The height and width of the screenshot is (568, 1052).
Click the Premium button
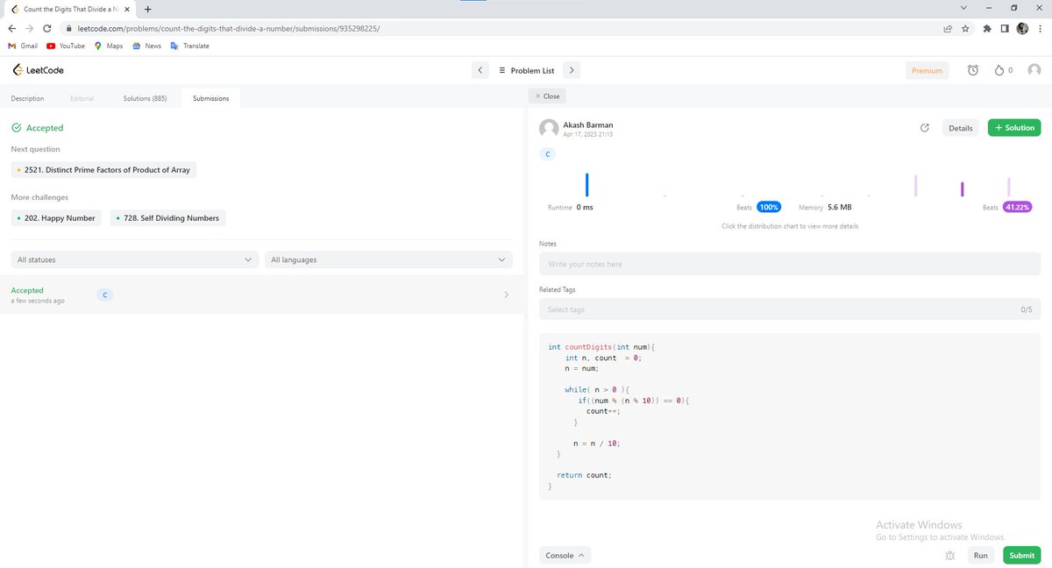pos(927,70)
